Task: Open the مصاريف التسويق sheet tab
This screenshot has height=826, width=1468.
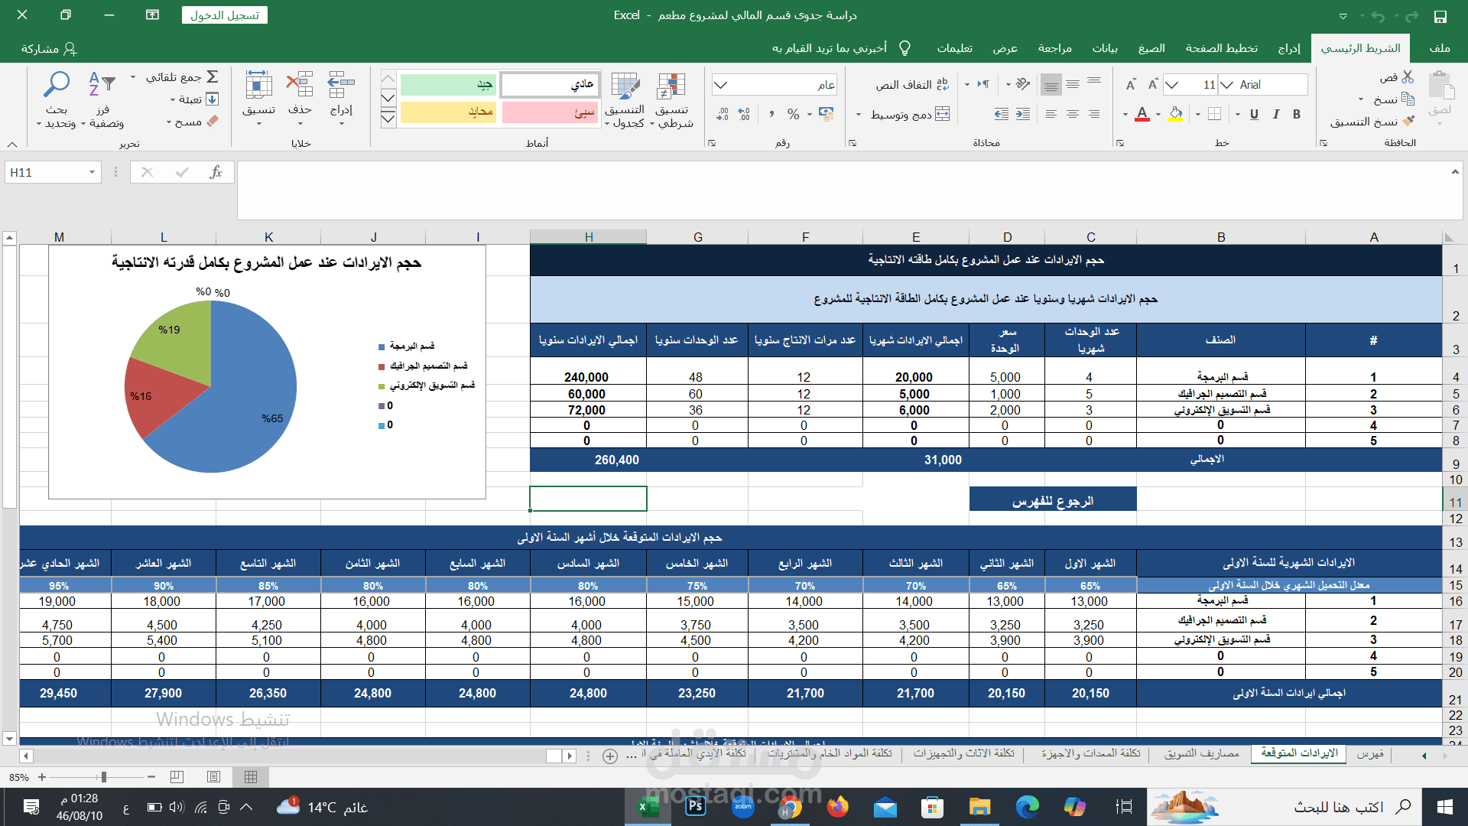Action: point(1202,753)
